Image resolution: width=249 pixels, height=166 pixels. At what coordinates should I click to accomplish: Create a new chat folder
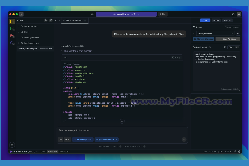tap(46, 20)
